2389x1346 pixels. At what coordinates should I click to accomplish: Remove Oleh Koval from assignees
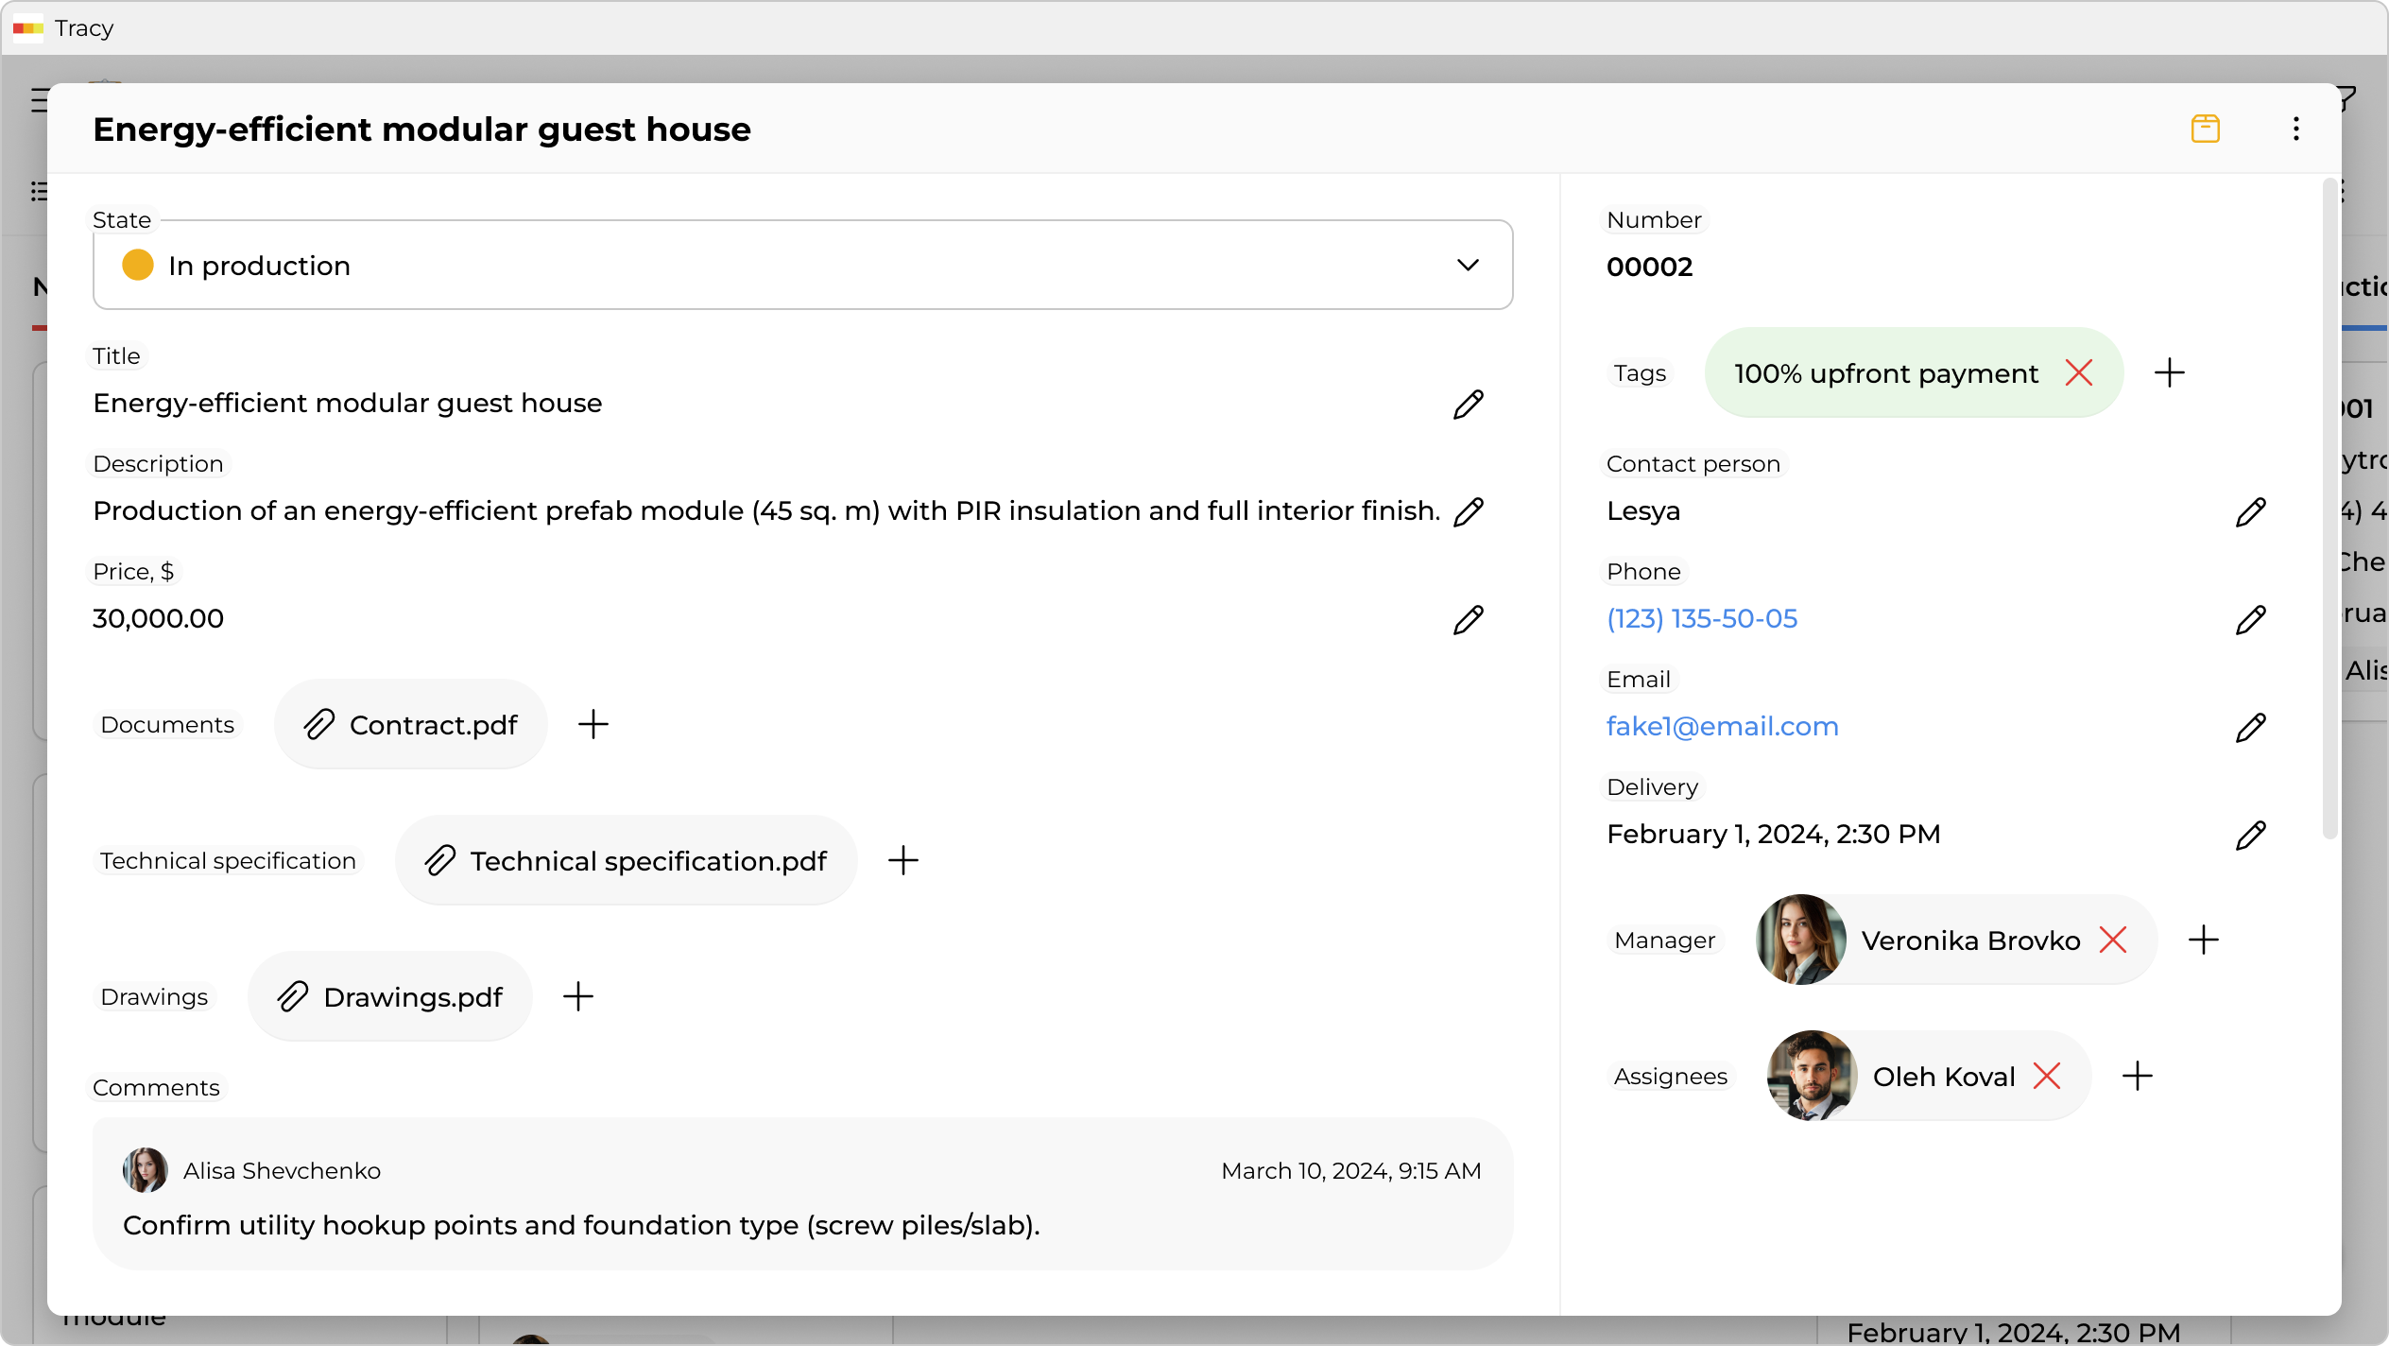point(2046,1077)
